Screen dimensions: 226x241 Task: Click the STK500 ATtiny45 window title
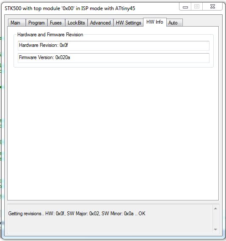(70, 8)
